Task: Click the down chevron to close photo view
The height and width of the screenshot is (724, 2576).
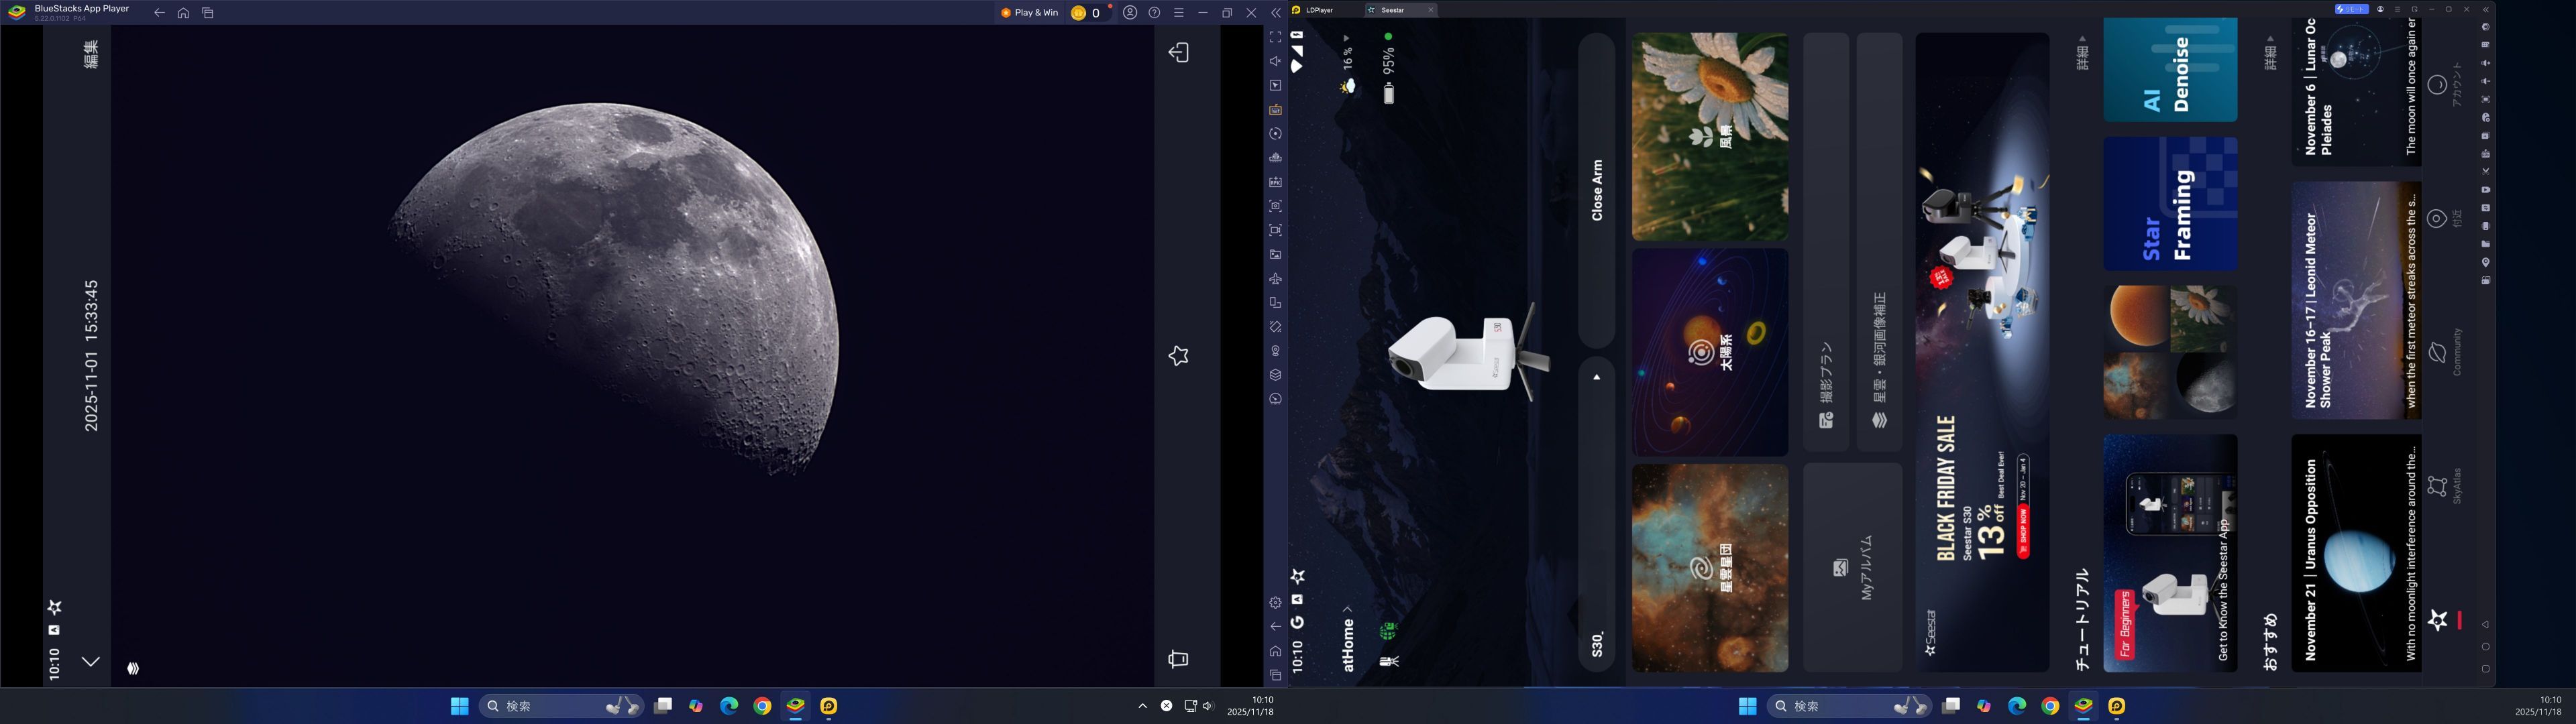Action: click(90, 661)
